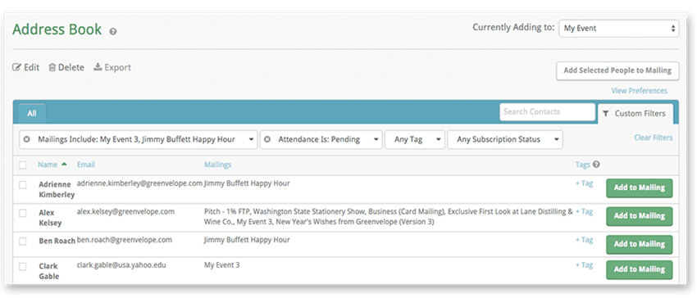
Task: Click the Export download icon
Action: click(x=98, y=67)
